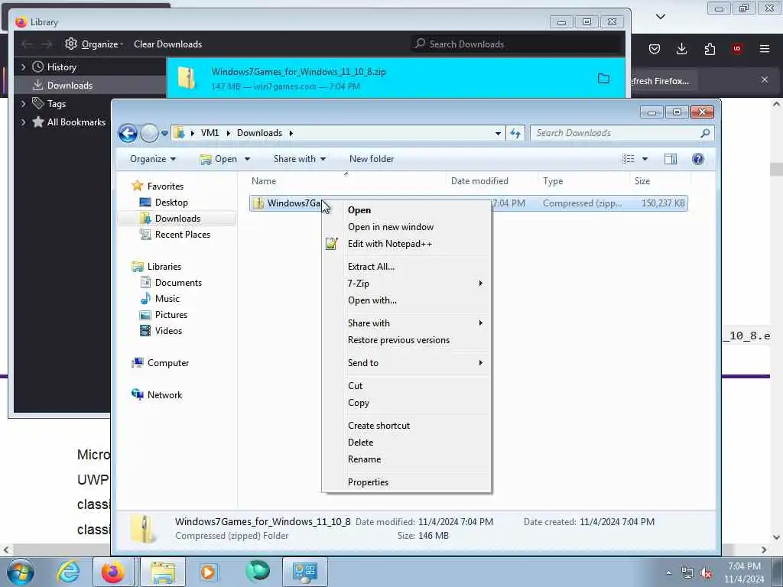Click the Explorer help icon

pos(698,159)
